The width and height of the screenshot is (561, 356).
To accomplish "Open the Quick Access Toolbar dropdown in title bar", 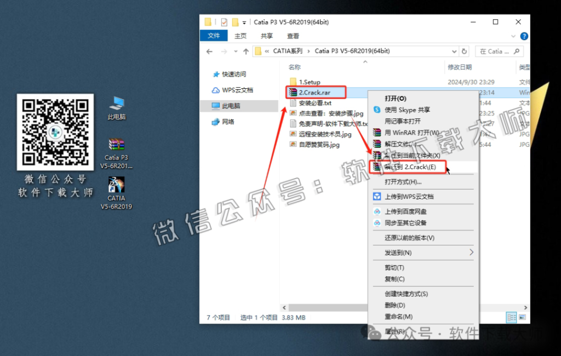I will click(243, 22).
